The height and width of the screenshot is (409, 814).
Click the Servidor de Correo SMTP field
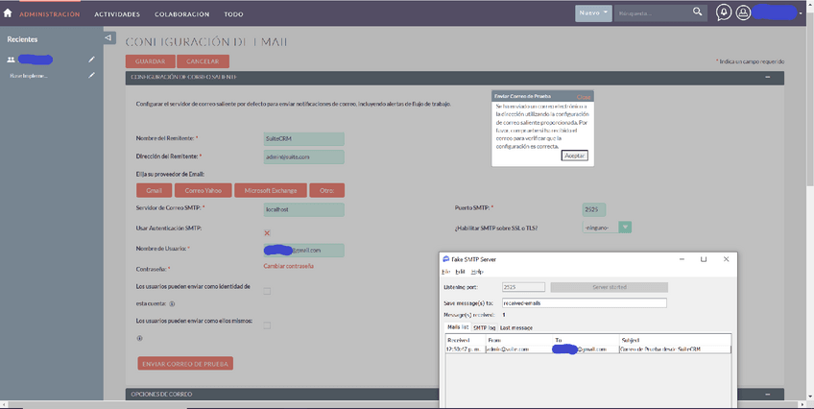pyautogui.click(x=303, y=209)
